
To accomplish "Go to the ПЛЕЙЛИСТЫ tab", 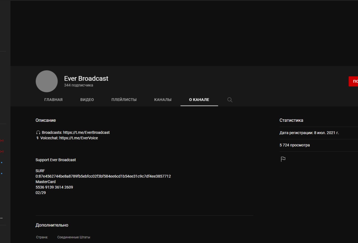I will coord(124,100).
